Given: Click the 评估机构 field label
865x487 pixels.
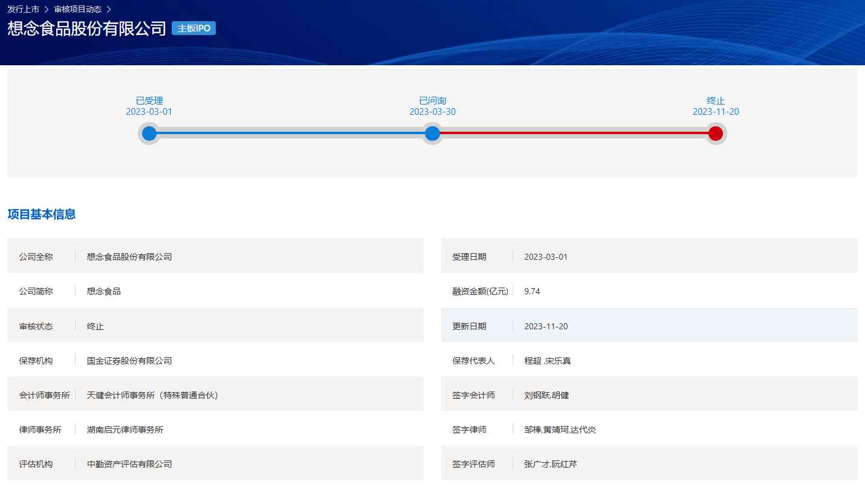Looking at the screenshot, I should click(36, 464).
